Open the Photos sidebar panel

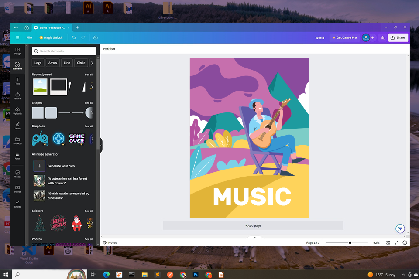click(x=17, y=174)
